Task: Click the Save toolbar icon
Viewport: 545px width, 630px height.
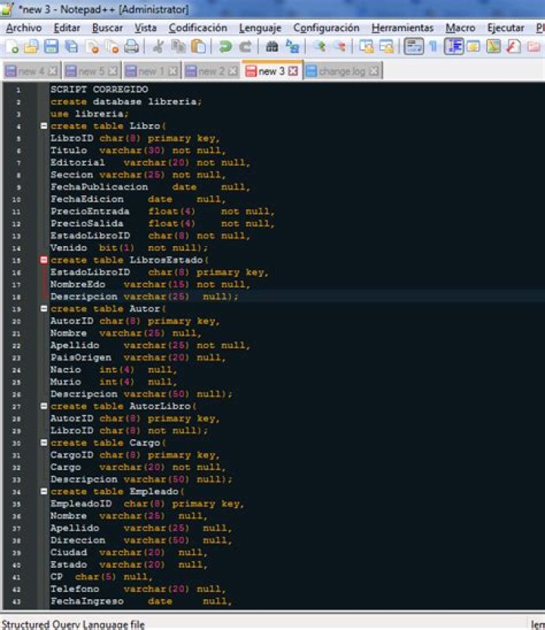Action: click(x=51, y=47)
